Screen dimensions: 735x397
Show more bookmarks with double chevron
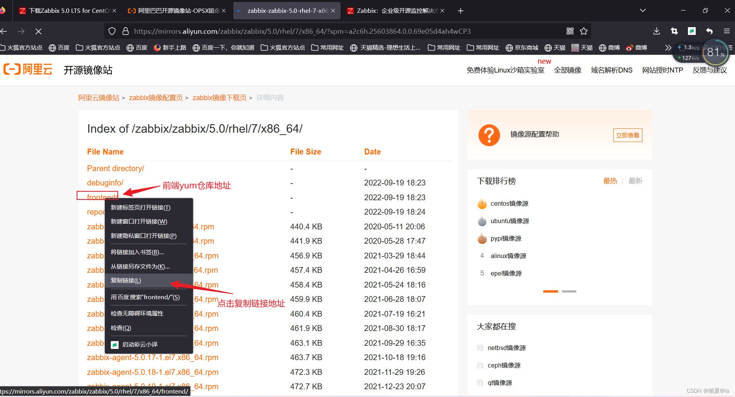click(x=668, y=48)
